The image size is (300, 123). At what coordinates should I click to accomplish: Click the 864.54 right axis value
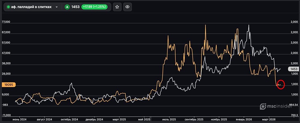pyautogui.click(x=293, y=105)
